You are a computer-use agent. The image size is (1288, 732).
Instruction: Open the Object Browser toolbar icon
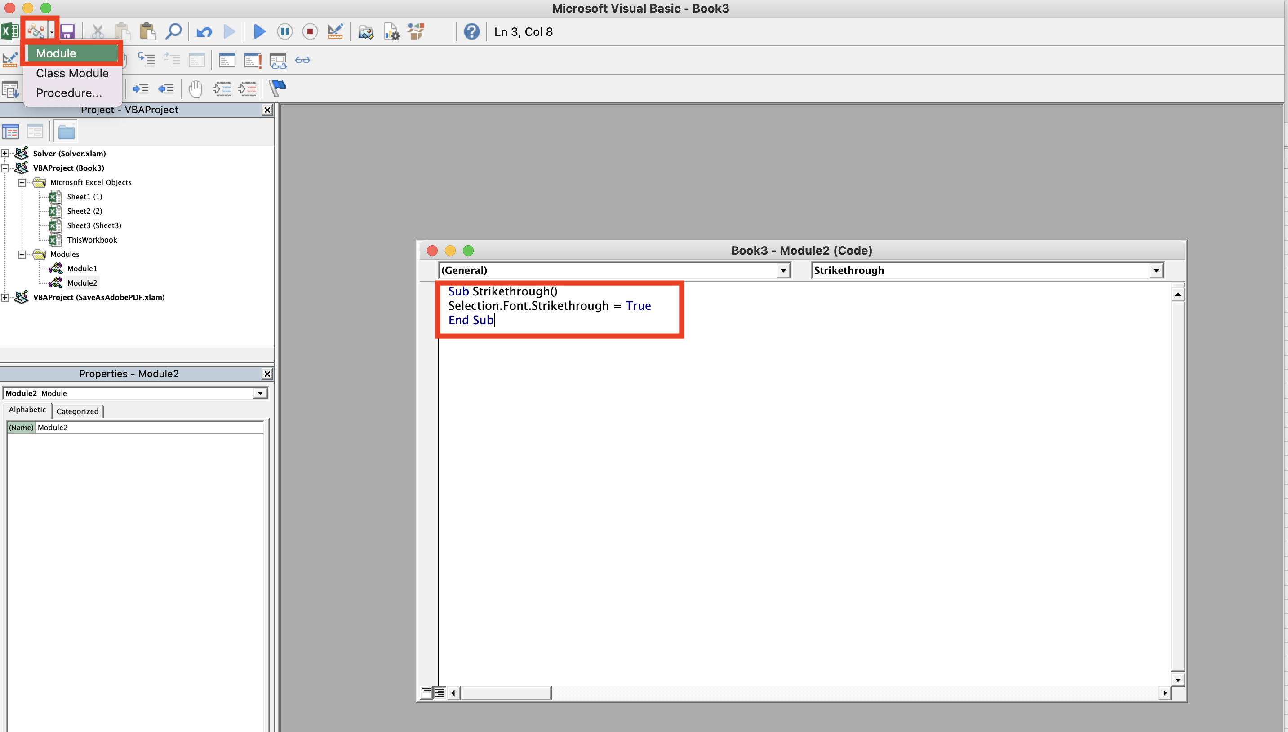point(416,32)
